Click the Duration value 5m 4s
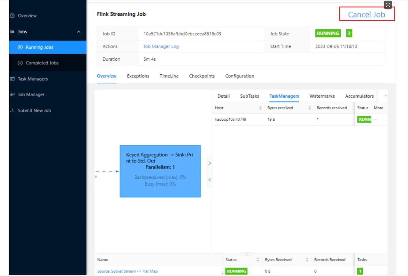The height and width of the screenshot is (276, 408). tap(150, 59)
